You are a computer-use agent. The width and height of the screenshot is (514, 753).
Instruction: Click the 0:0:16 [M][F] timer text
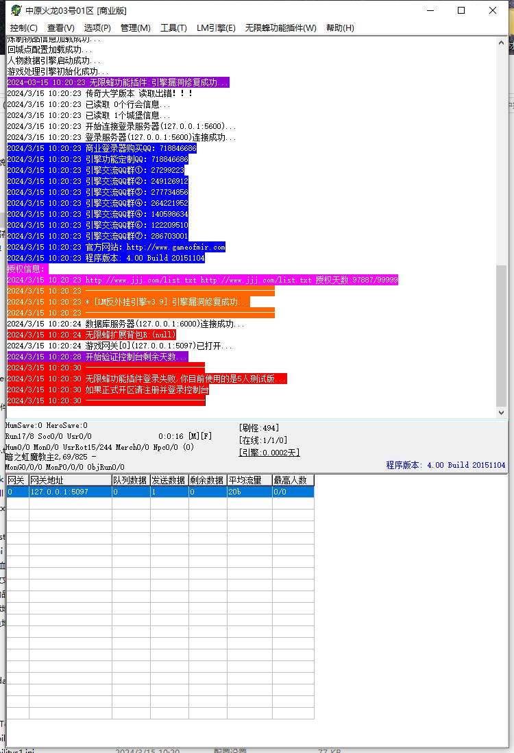[185, 437]
